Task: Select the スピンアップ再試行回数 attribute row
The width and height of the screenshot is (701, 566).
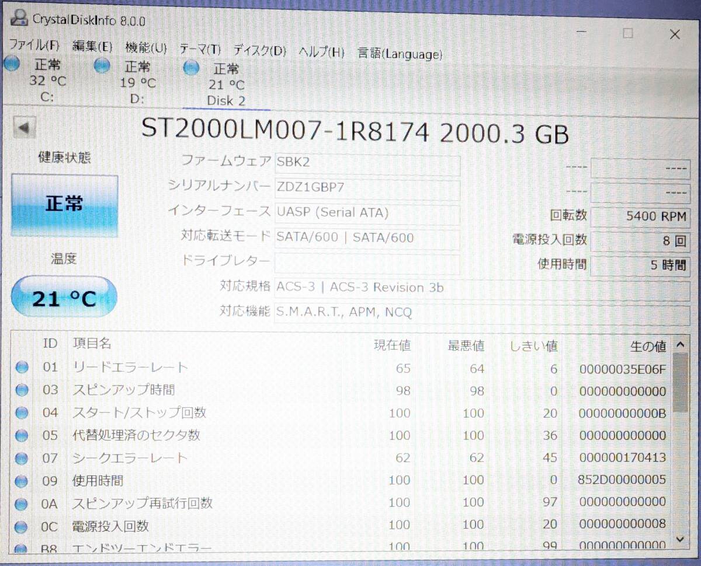Action: (342, 502)
